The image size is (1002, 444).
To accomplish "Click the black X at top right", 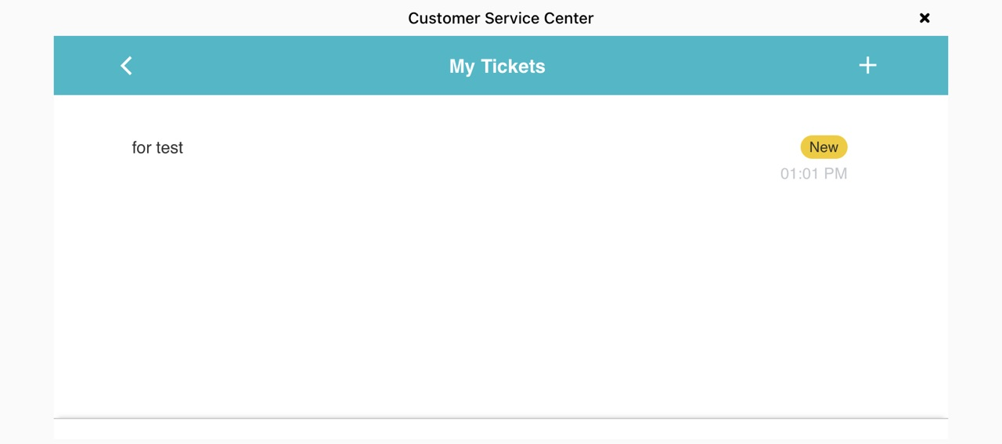I will tap(925, 18).
